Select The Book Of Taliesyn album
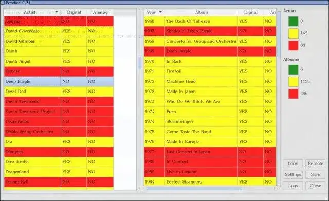This screenshot has width=329, height=201. 210,21
